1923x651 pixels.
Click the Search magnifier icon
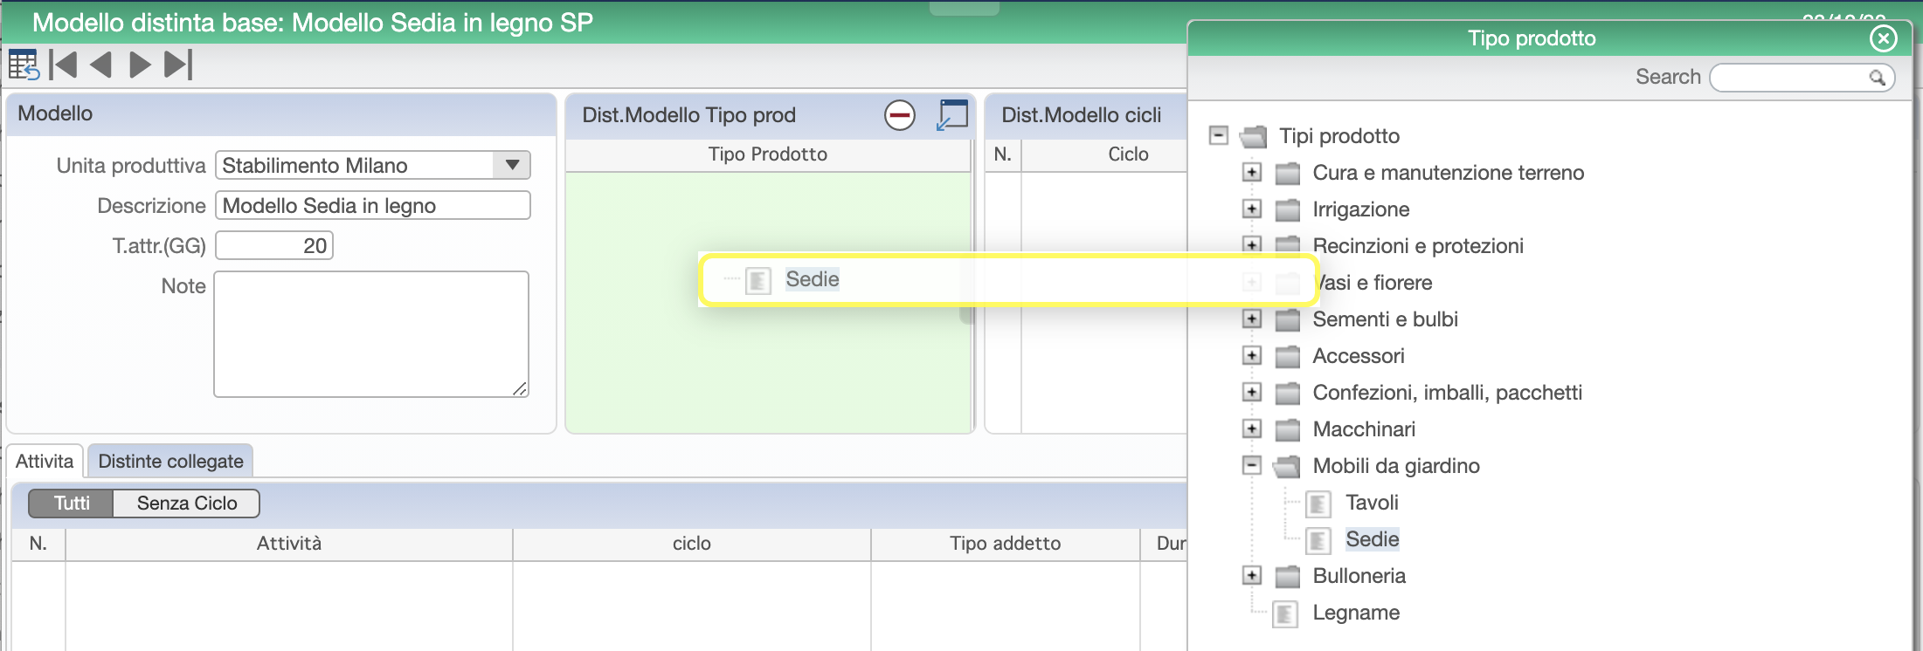[1877, 78]
